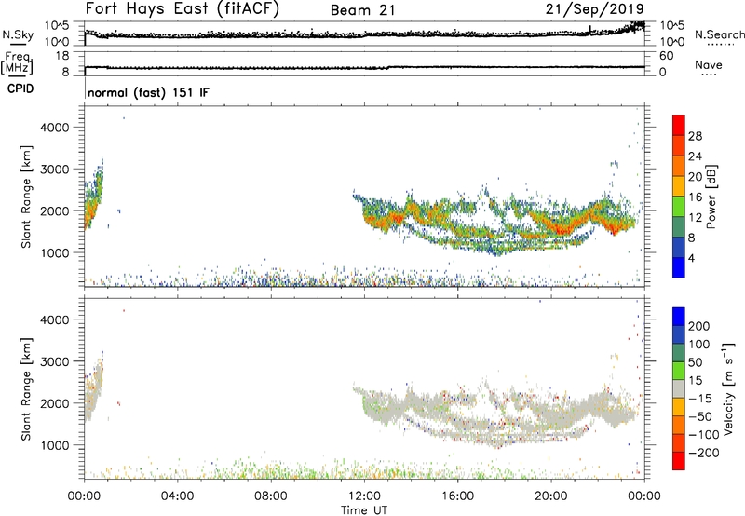Viewport: 745px width, 516px height.
Task: Click the "16" tick on the Power scale
Action: [695, 197]
